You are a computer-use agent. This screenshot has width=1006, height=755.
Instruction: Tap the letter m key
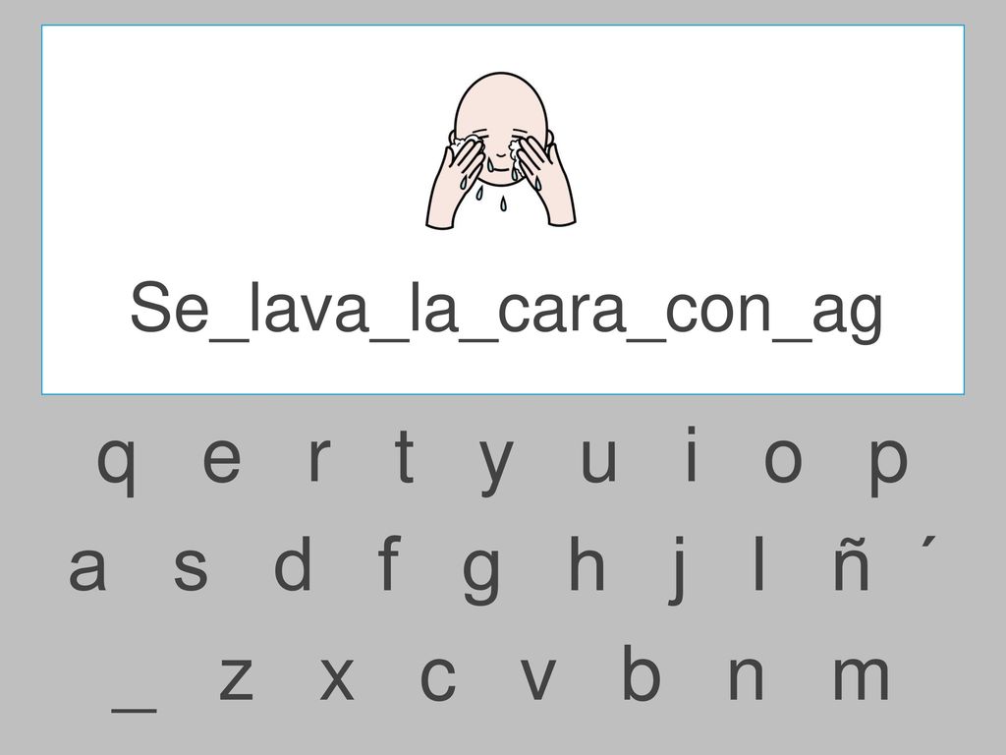click(x=861, y=677)
